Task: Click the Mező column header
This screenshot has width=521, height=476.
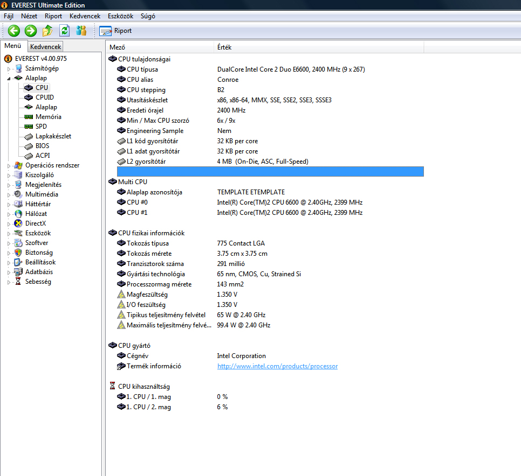Action: click(160, 47)
